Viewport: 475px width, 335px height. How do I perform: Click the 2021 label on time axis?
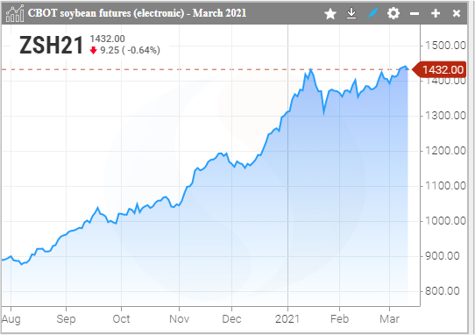pos(287,319)
